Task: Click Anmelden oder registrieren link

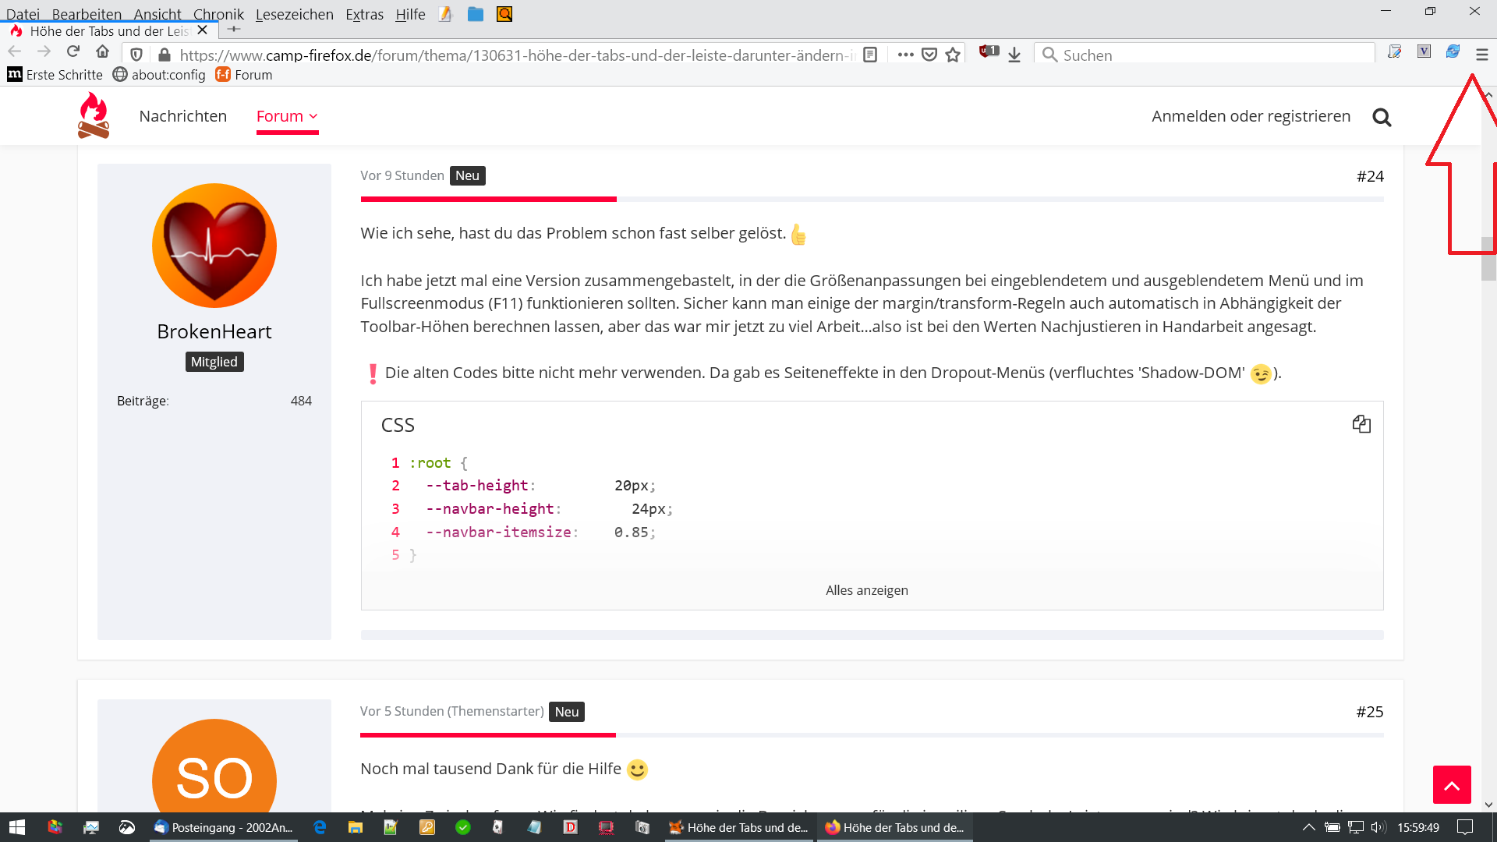Action: (1251, 116)
